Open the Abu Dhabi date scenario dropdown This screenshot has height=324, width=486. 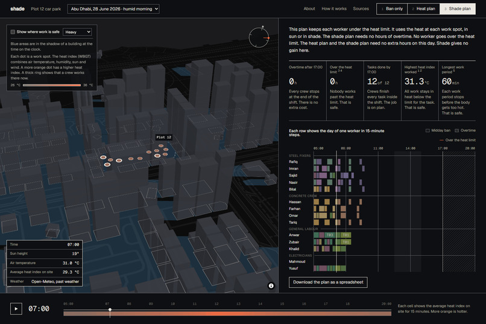113,9
